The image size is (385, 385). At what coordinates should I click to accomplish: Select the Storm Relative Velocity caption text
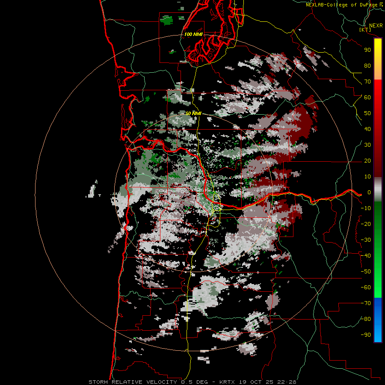pos(192,382)
